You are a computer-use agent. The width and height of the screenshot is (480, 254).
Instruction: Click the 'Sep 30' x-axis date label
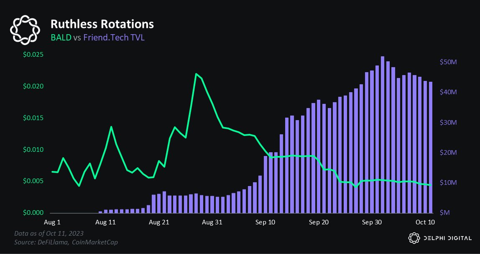[372, 222]
